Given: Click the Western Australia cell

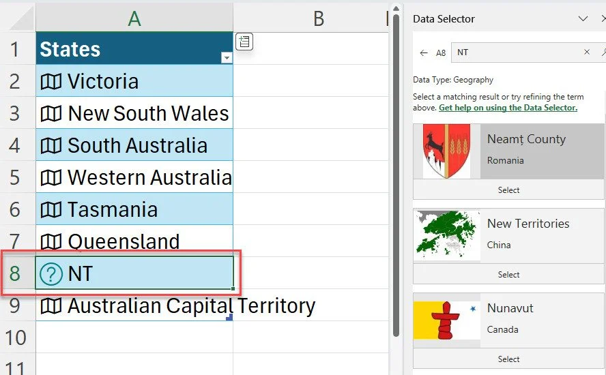Looking at the screenshot, I should tap(134, 177).
